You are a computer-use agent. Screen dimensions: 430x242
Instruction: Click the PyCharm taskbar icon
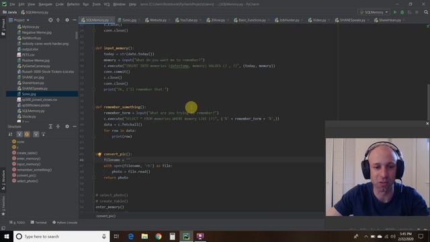click(186, 236)
